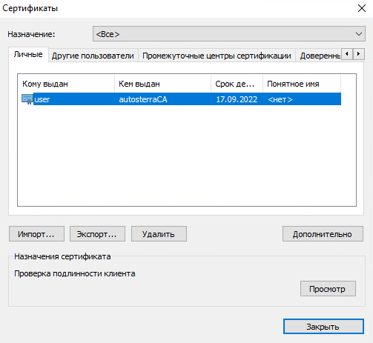Click the left tab scroll arrow

(347, 54)
